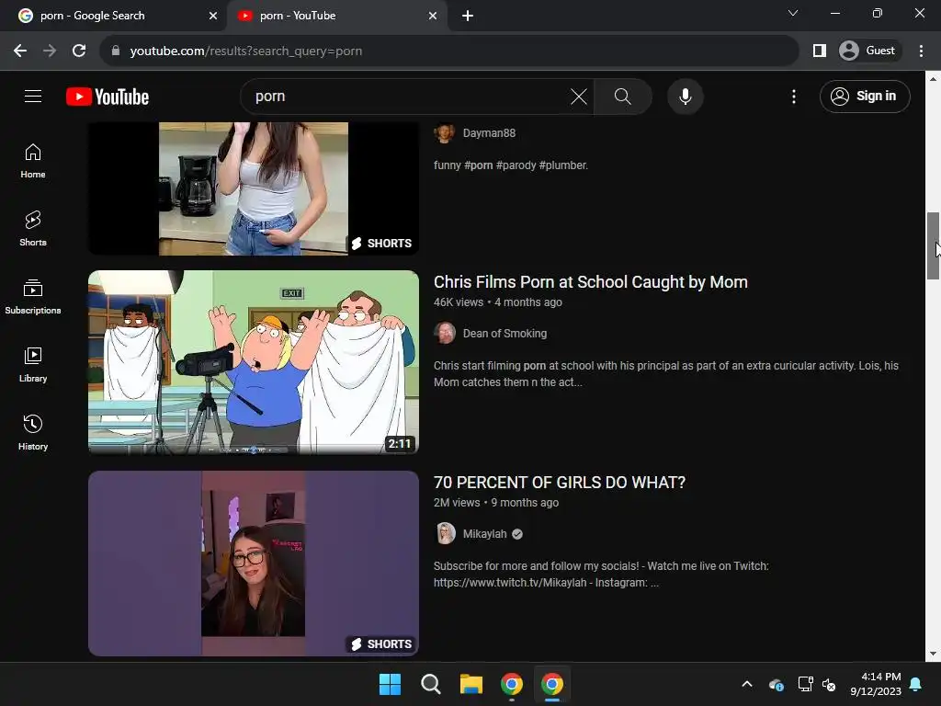Open YouTube settings three-dot menu
941x706 pixels.
tap(793, 97)
